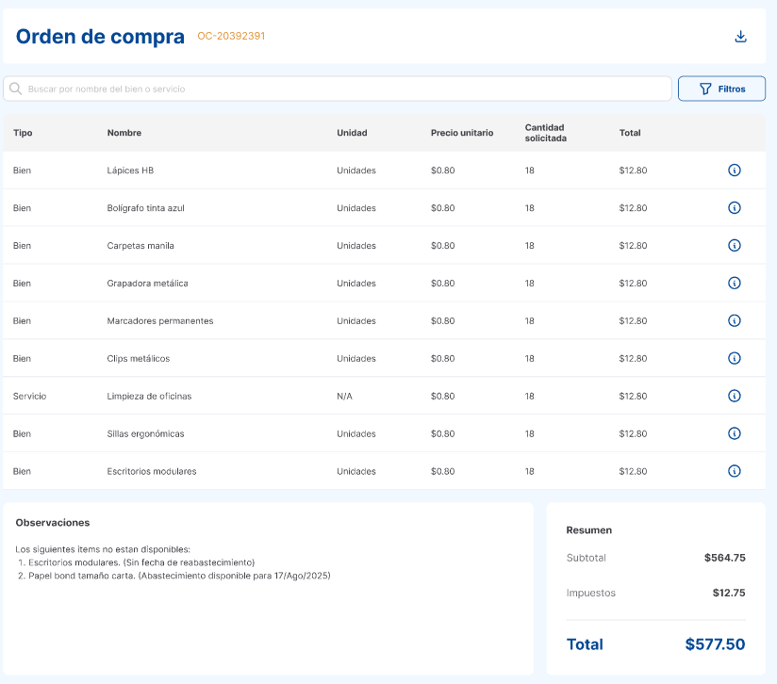
Task: Open info icon for Marcadores permanentes
Action: (735, 320)
